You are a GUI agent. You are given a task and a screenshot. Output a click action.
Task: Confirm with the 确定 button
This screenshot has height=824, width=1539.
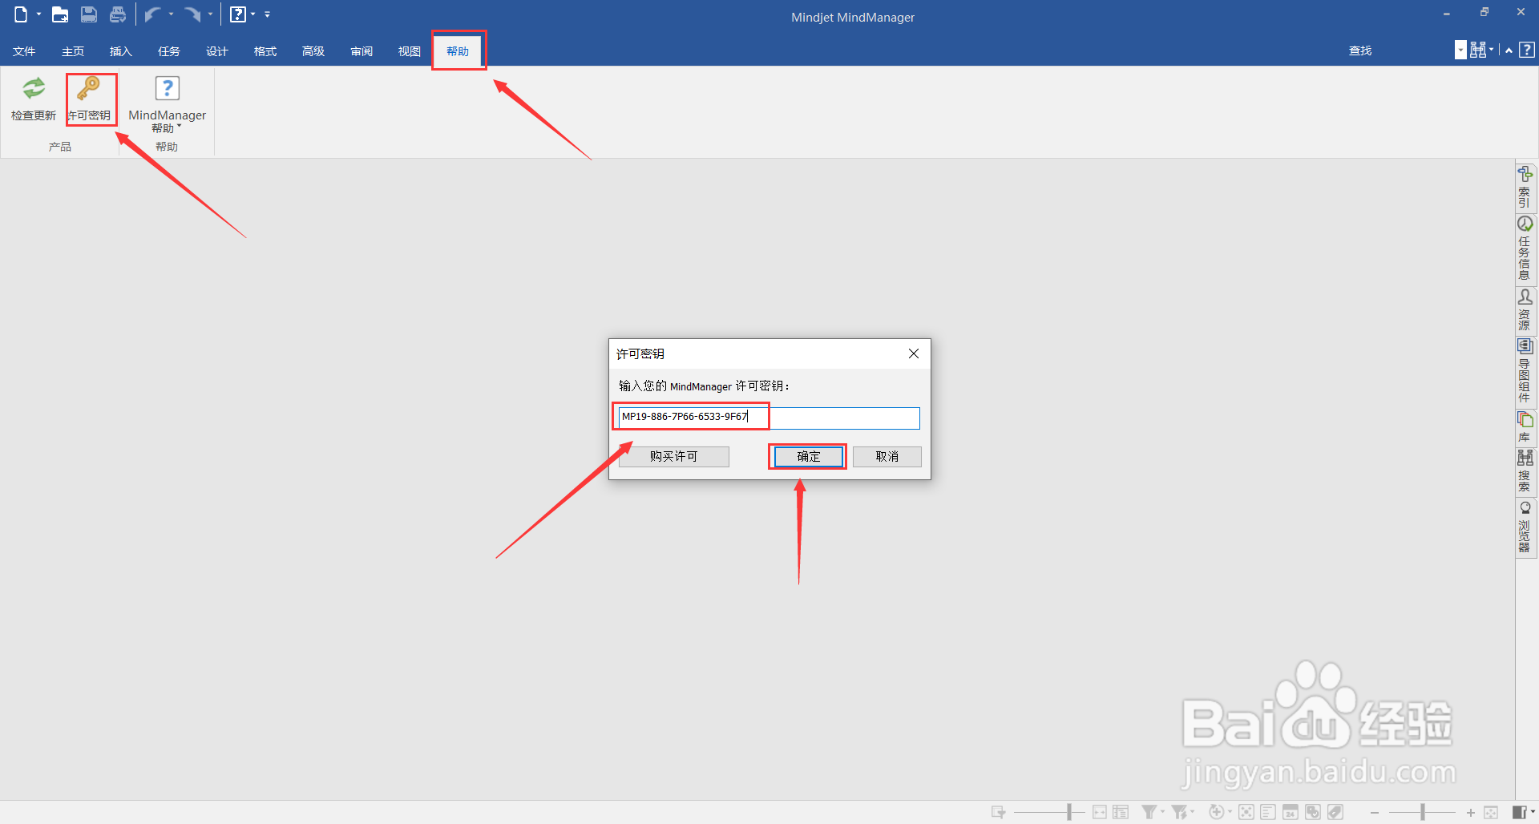click(808, 456)
